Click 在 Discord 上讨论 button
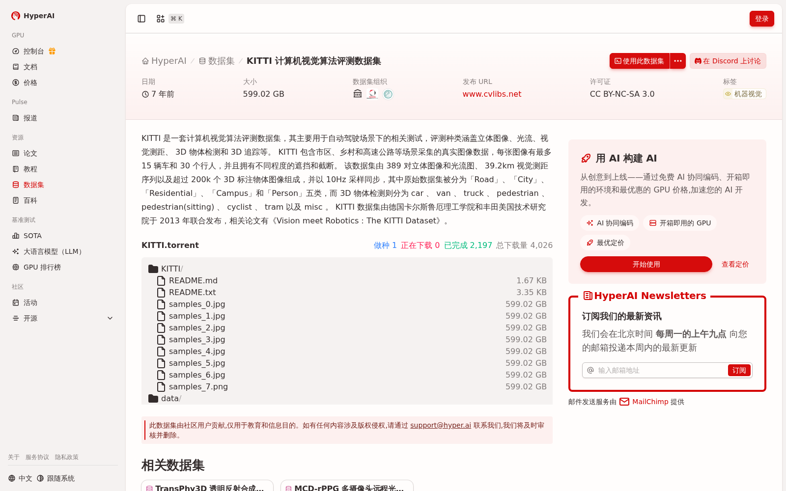Image resolution: width=786 pixels, height=491 pixels. pos(728,61)
